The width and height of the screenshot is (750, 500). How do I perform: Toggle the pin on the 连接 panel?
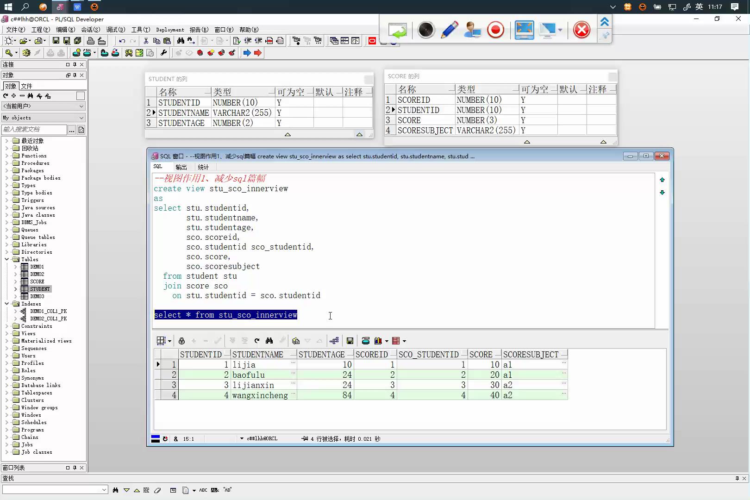coord(75,64)
